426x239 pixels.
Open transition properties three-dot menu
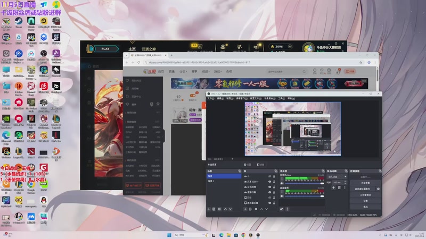tap(345, 187)
